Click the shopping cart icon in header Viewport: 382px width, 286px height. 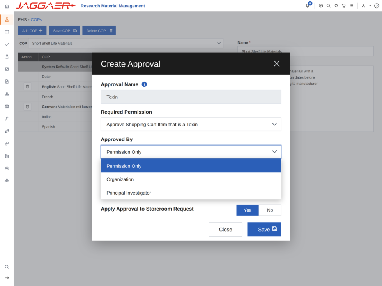(x=343, y=6)
